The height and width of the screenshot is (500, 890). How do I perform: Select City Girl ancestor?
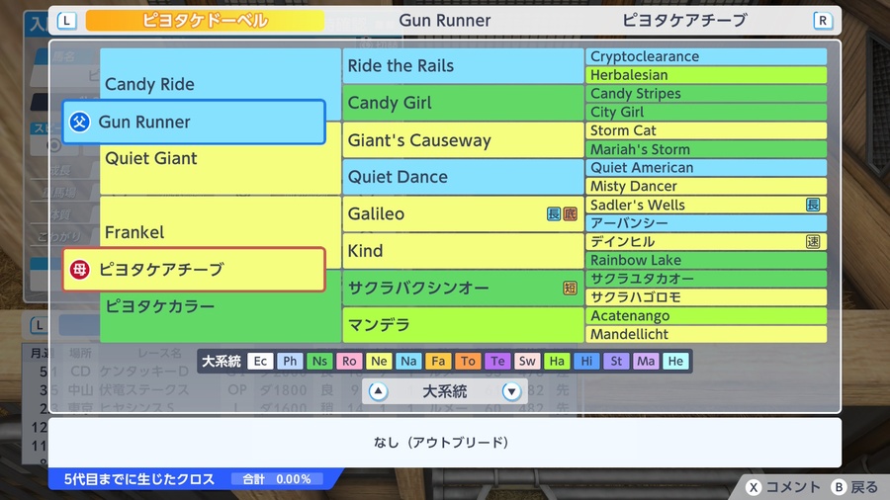706,113
